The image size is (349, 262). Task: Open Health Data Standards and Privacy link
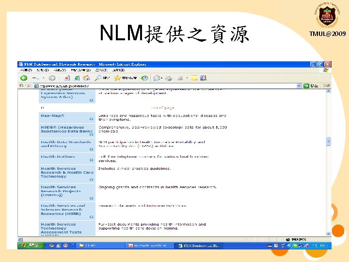[x=66, y=144]
